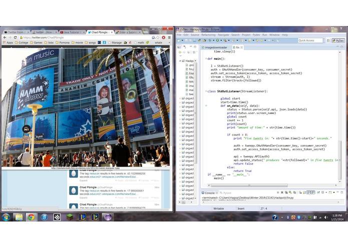This screenshot has width=348, height=247.
Task: Open the Manage bookmark
Action: pyautogui.click(x=115, y=42)
